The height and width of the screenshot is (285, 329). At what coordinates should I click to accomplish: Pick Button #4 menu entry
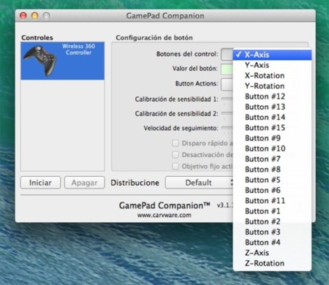click(x=272, y=243)
